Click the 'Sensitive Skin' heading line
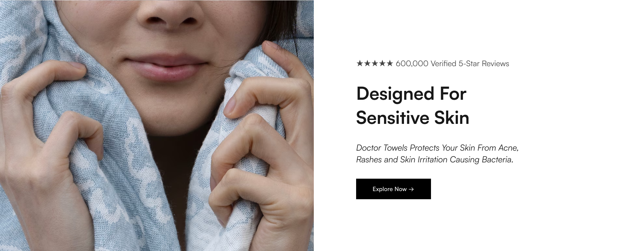 pos(412,118)
